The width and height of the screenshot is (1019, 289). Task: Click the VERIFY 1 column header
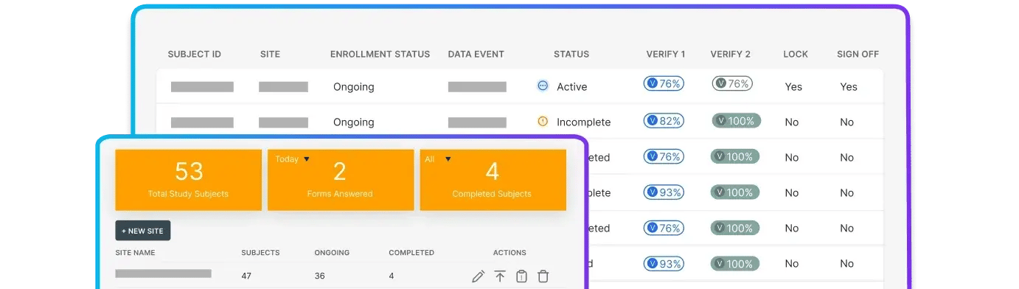(666, 54)
